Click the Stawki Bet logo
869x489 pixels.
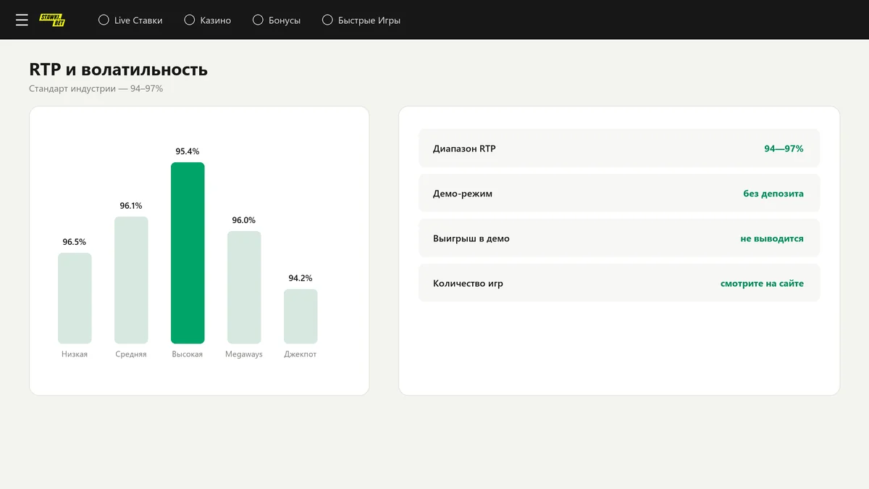(52, 20)
